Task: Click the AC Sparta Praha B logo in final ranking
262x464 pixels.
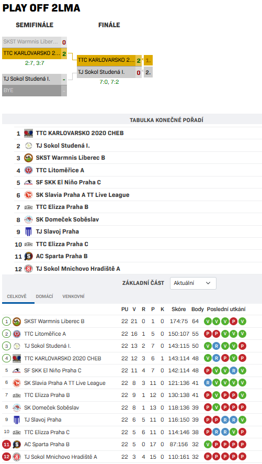Action: (x=28, y=256)
